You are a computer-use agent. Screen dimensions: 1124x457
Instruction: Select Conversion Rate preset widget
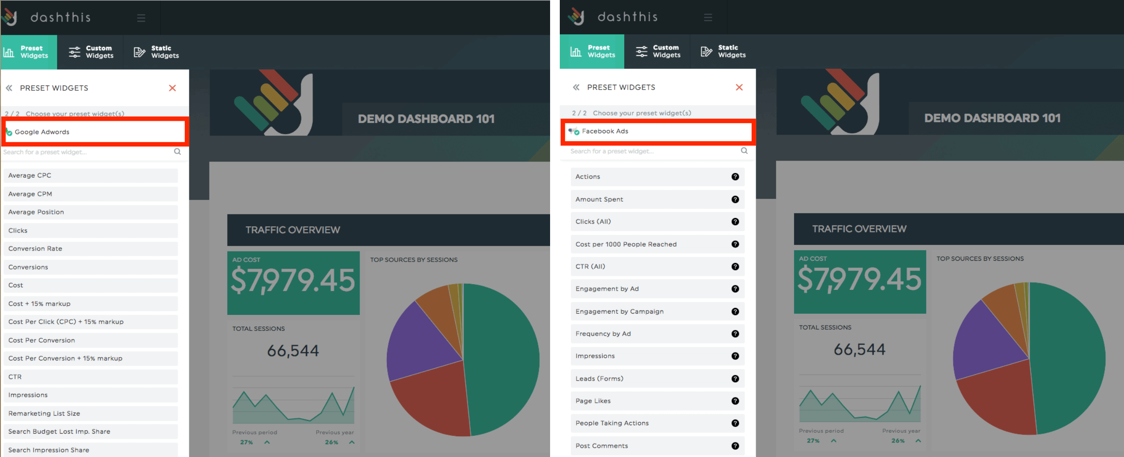[91, 249]
